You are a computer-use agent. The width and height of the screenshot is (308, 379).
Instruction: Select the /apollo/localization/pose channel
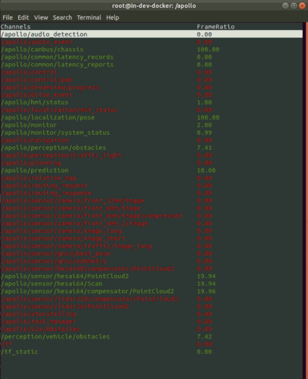(x=47, y=117)
